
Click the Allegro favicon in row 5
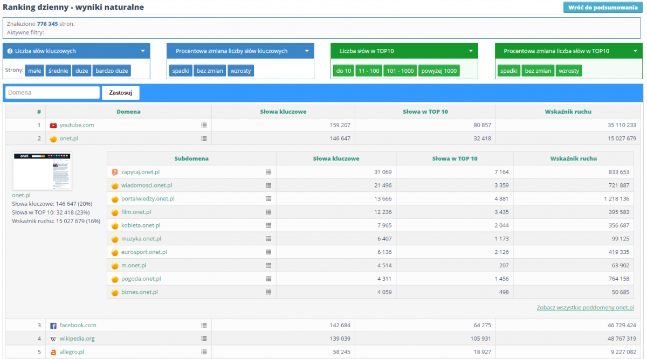[53, 353]
